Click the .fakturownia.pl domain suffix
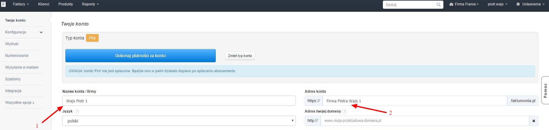The height and width of the screenshot is (130, 549). [x=523, y=101]
